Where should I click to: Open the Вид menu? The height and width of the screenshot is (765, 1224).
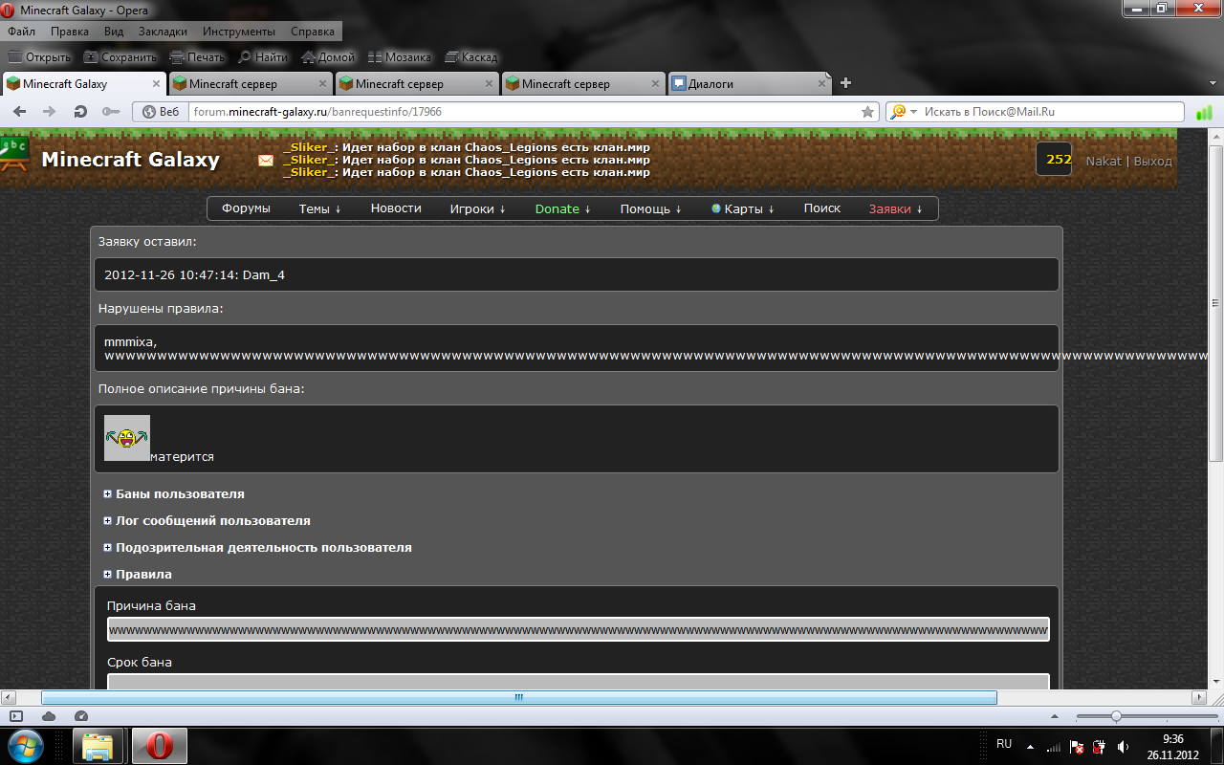click(114, 32)
